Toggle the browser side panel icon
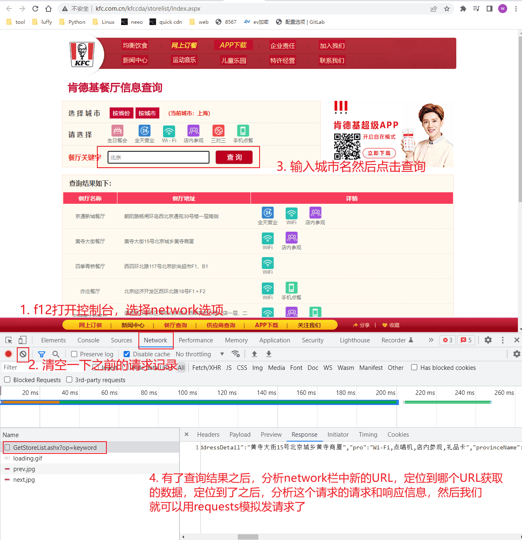The height and width of the screenshot is (540, 522). pyautogui.click(x=490, y=9)
